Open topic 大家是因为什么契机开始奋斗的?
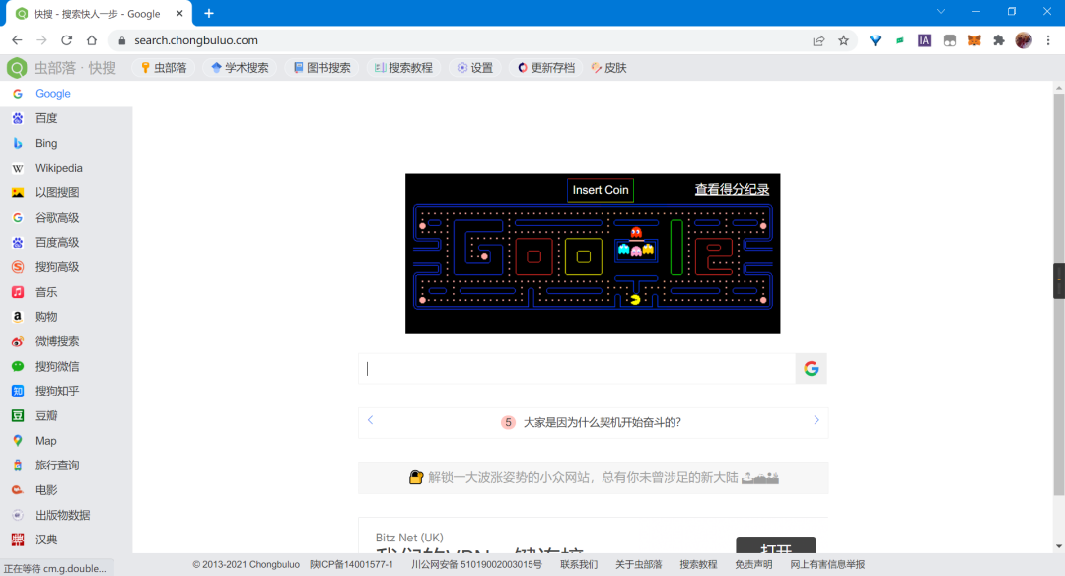The height and width of the screenshot is (576, 1065). pyautogui.click(x=602, y=422)
